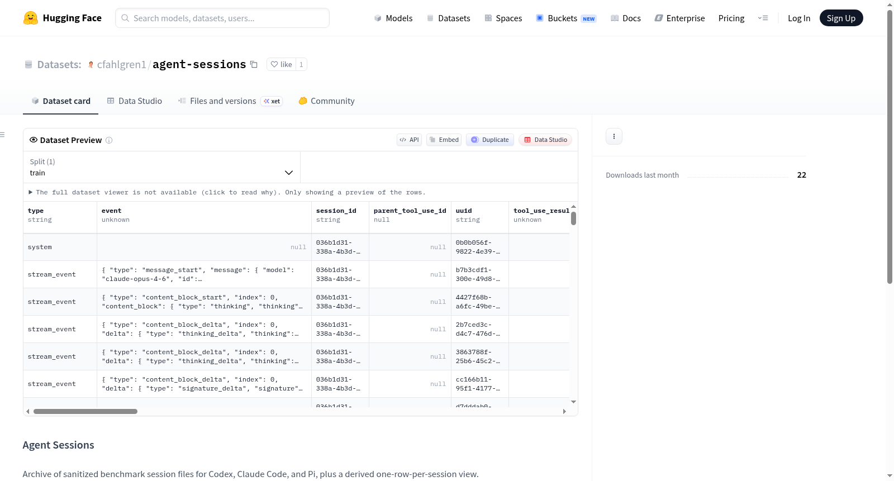Click the table's vertical scrollbar thumb

573,218
